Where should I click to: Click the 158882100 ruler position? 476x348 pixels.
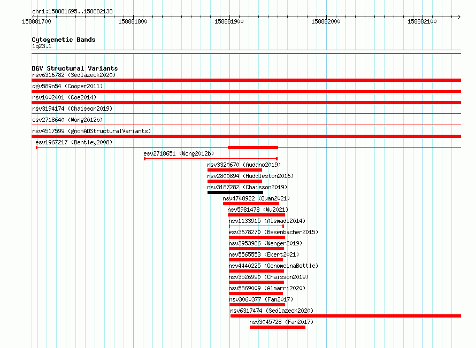point(422,21)
